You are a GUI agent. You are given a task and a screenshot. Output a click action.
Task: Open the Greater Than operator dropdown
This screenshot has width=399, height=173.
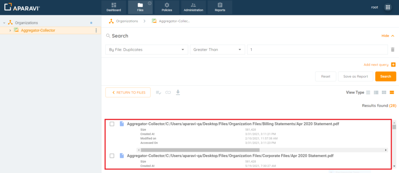click(217, 50)
